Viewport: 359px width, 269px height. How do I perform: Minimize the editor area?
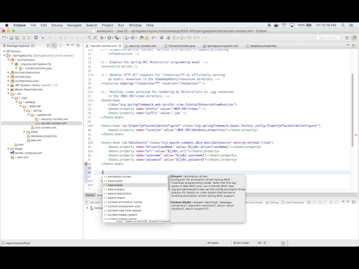348,45
